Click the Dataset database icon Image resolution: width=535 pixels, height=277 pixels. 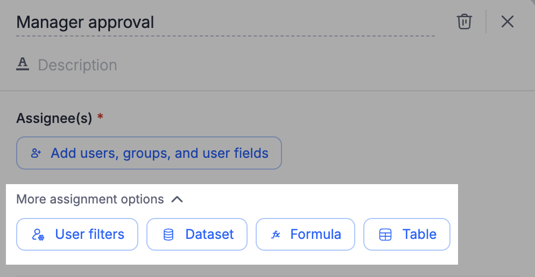point(168,235)
